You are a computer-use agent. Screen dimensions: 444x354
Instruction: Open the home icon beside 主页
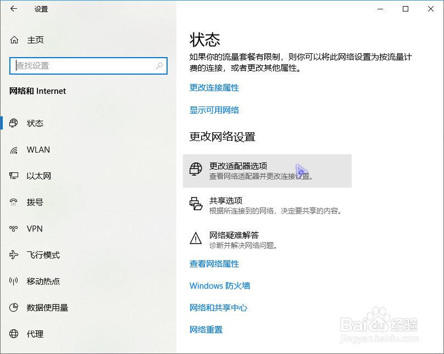click(14, 40)
